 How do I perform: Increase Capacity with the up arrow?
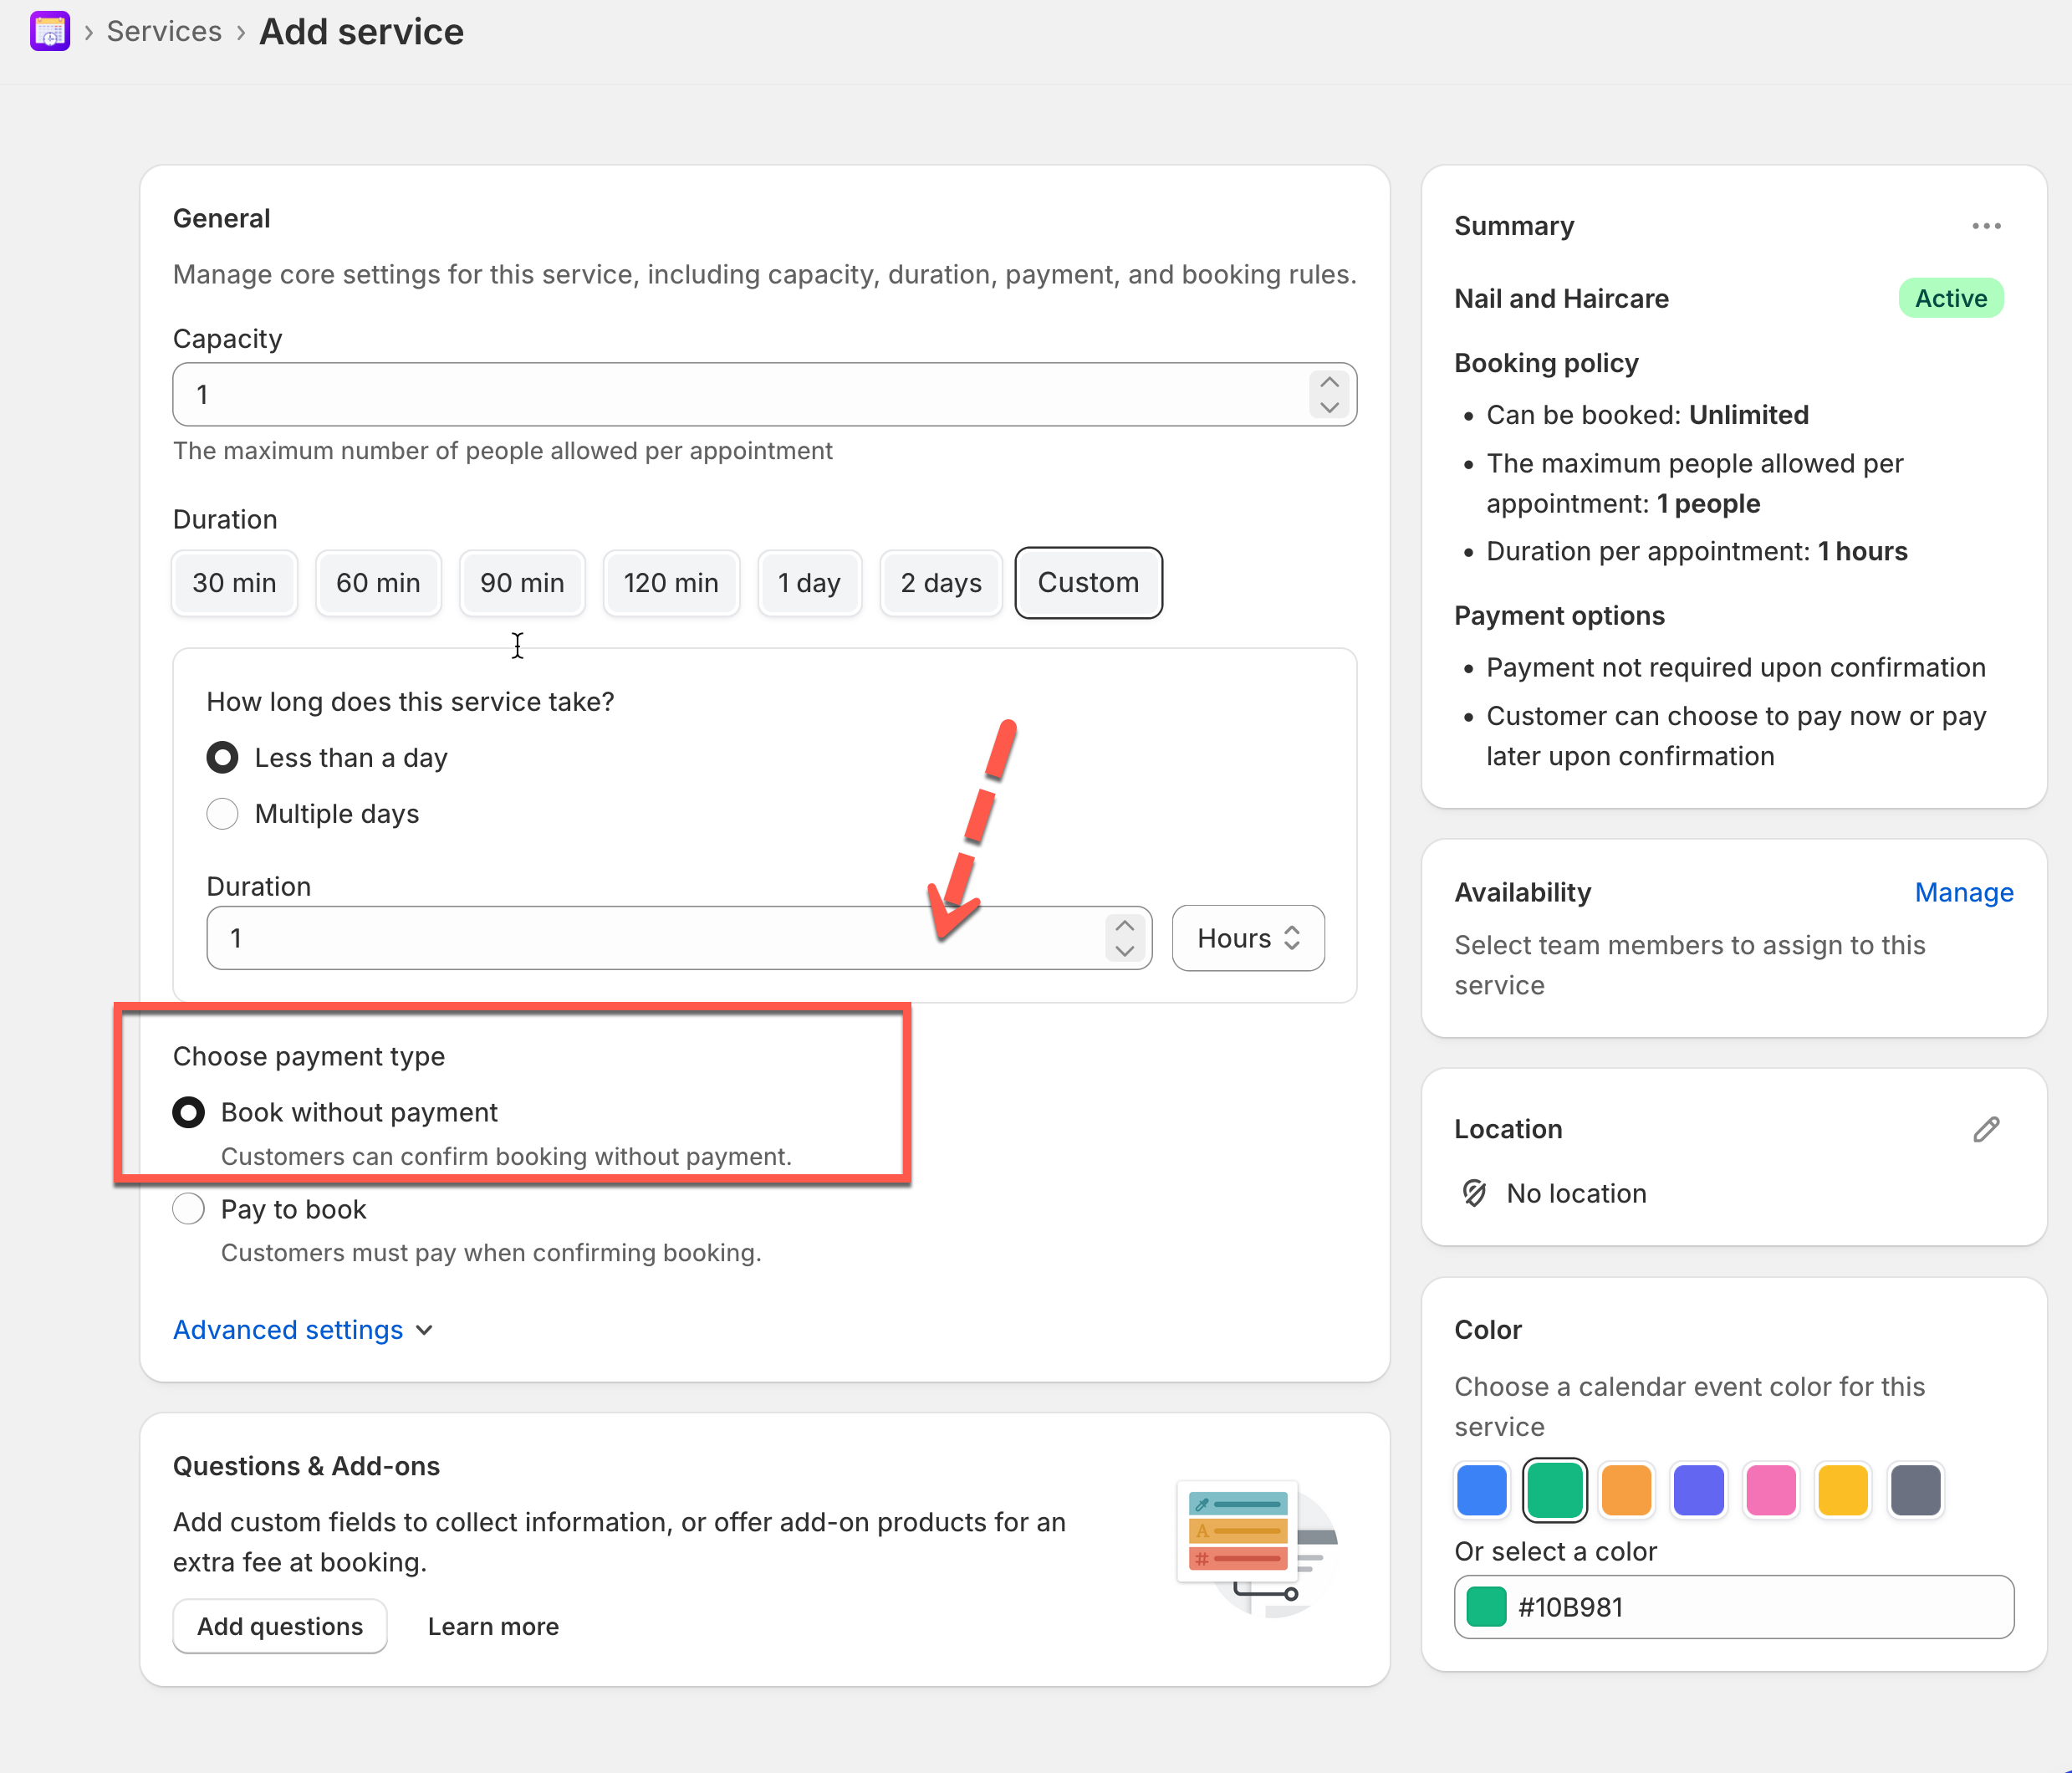(x=1329, y=383)
